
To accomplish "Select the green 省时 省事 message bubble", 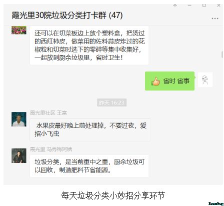I will pyautogui.click(x=169, y=81).
